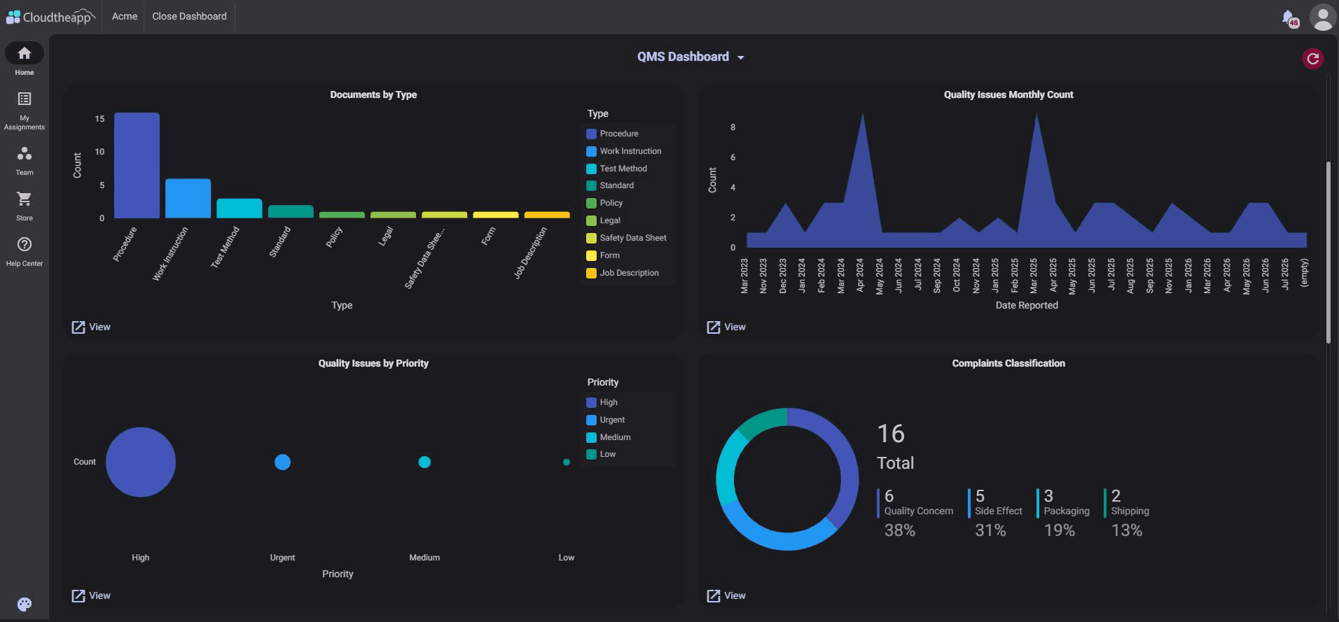Click the Shipping 13% stat
The image size is (1339, 622).
(x=1127, y=513)
